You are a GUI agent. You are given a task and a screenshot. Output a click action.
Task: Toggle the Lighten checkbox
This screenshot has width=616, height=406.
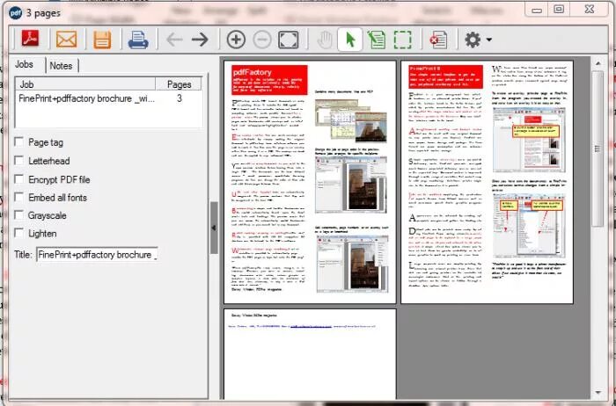18,233
